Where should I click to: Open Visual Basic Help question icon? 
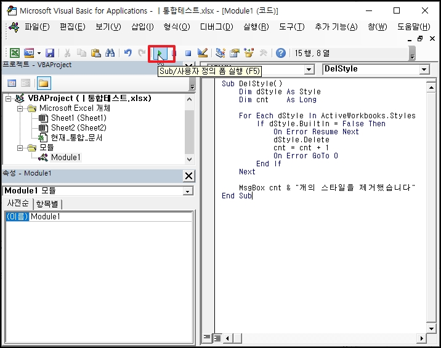click(x=281, y=53)
